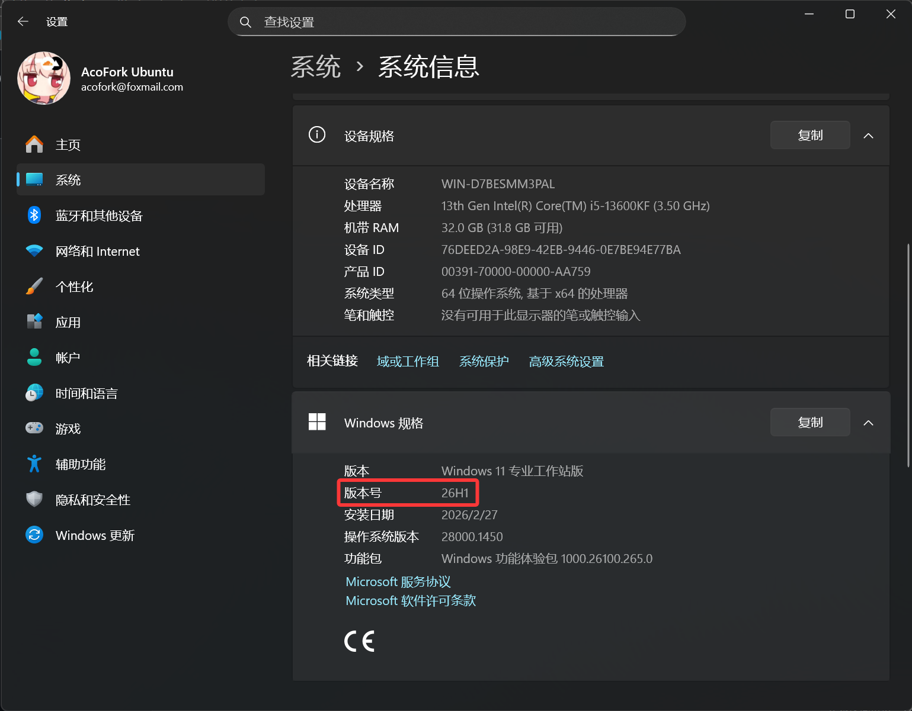Open Personalization via paintbrush icon
Viewport: 912px width, 711px height.
[34, 287]
